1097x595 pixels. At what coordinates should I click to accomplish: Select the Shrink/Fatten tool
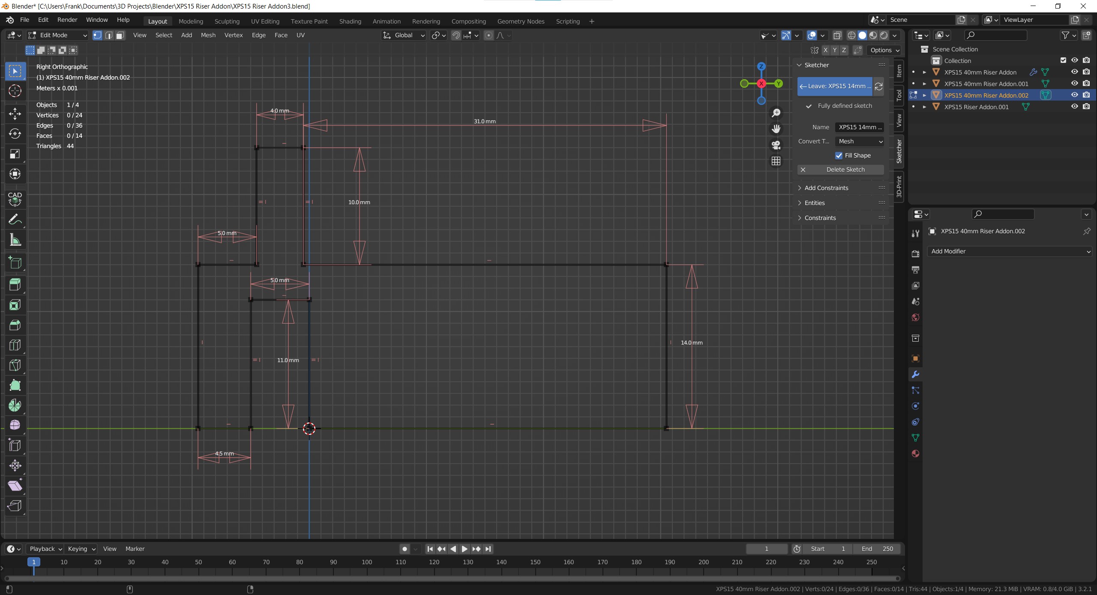tap(15, 465)
